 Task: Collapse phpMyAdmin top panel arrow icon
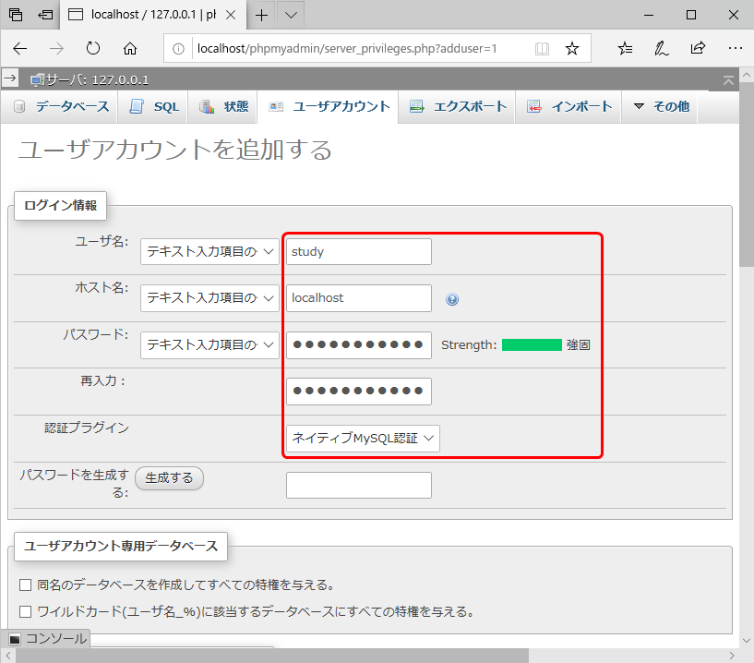(729, 80)
